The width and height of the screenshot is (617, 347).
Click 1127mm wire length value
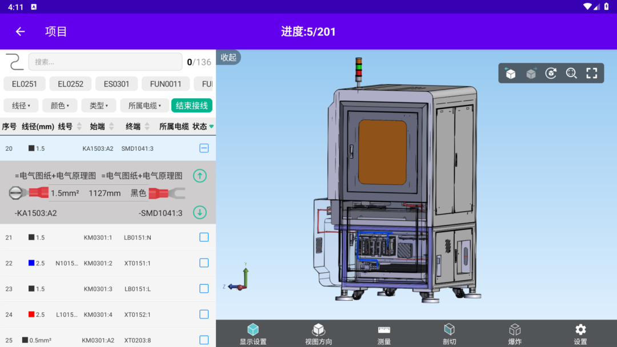pos(105,193)
